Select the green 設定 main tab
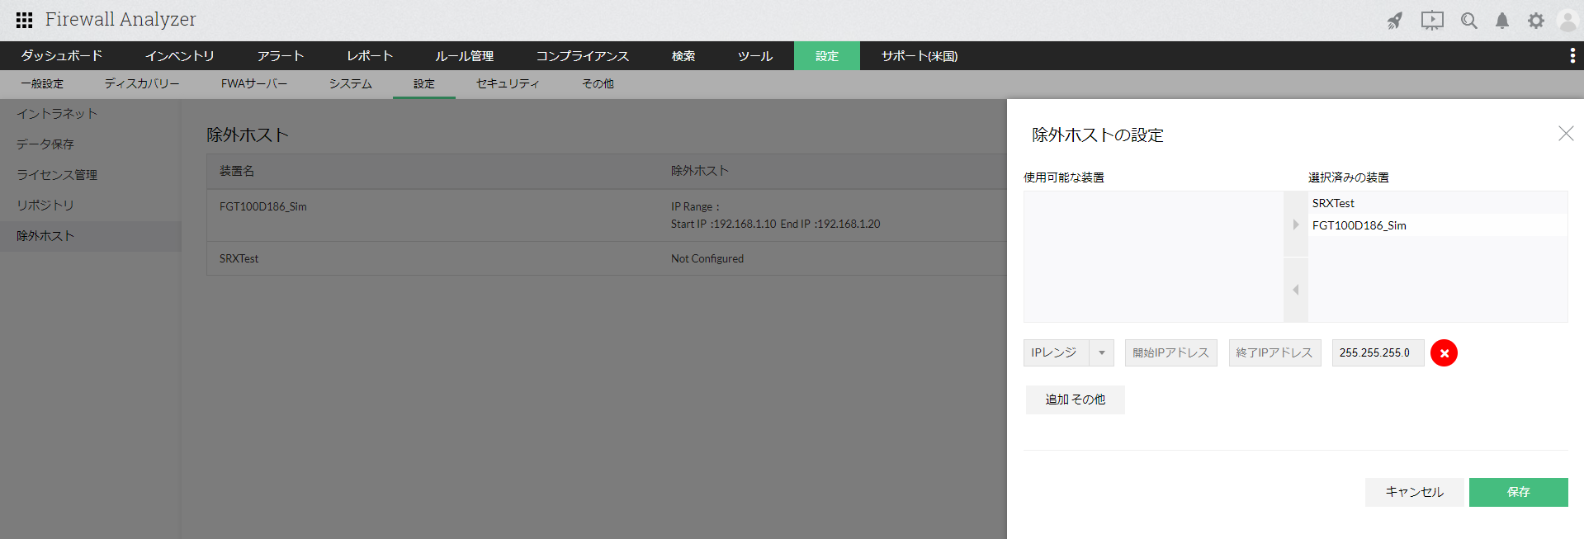The height and width of the screenshot is (539, 1584). tap(826, 55)
